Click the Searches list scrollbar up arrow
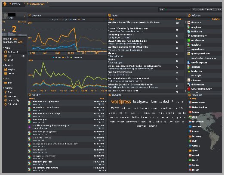 [106, 102]
